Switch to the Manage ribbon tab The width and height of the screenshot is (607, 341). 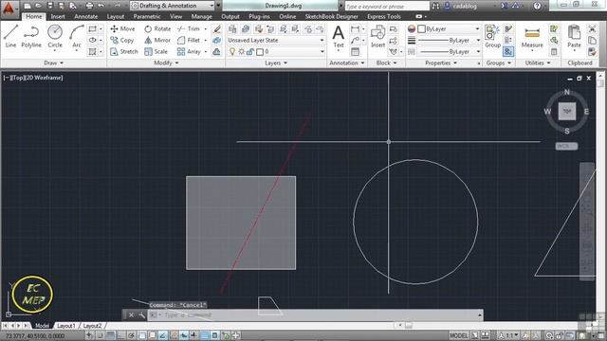(x=201, y=17)
